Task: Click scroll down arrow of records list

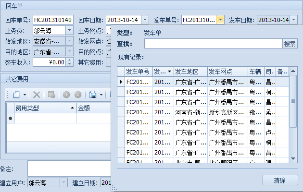Action: [x=293, y=157]
